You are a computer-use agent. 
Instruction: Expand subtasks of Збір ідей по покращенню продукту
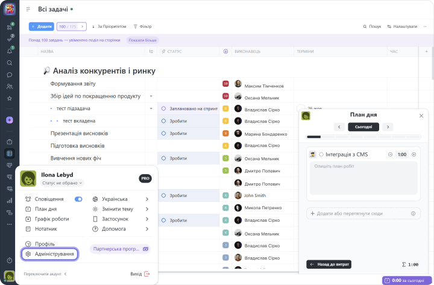pos(151,96)
